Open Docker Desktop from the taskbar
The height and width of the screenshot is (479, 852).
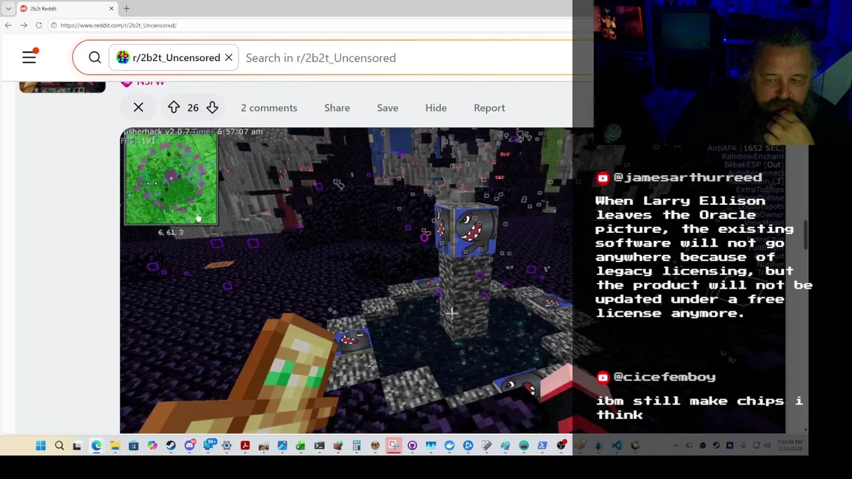pyautogui.click(x=449, y=446)
